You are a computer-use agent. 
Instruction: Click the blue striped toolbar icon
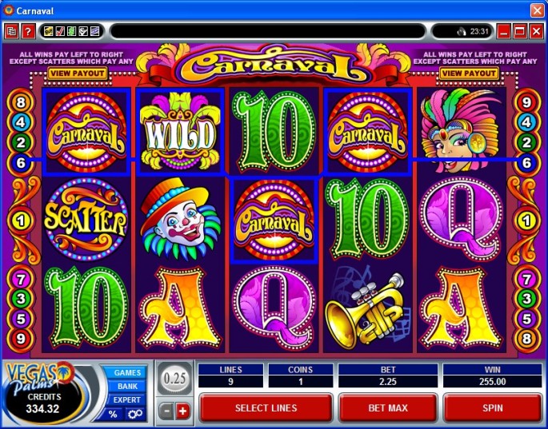95,31
